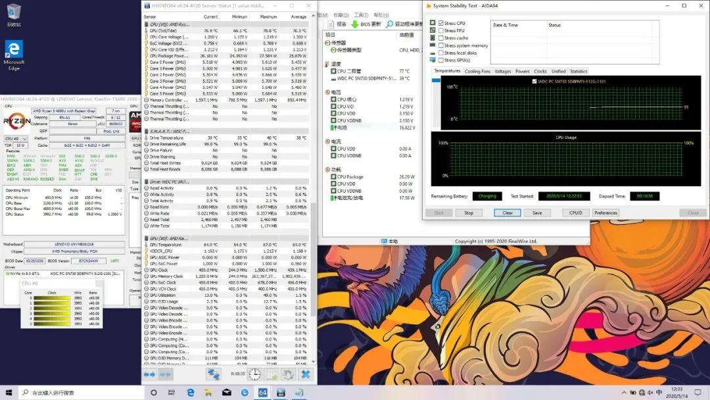This screenshot has height=400, width=710.
Task: Select the 电压 group icon in AIDA64
Action: [327, 92]
